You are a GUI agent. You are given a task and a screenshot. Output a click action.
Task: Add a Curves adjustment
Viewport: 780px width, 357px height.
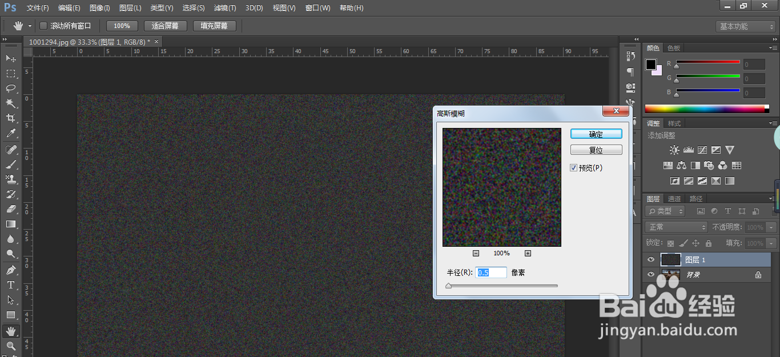(702, 150)
